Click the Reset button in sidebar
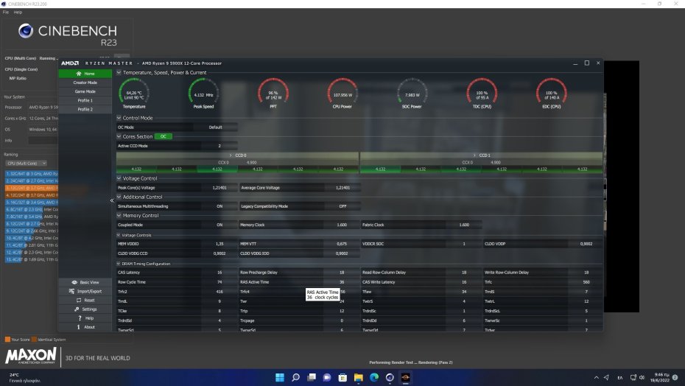 pyautogui.click(x=85, y=301)
